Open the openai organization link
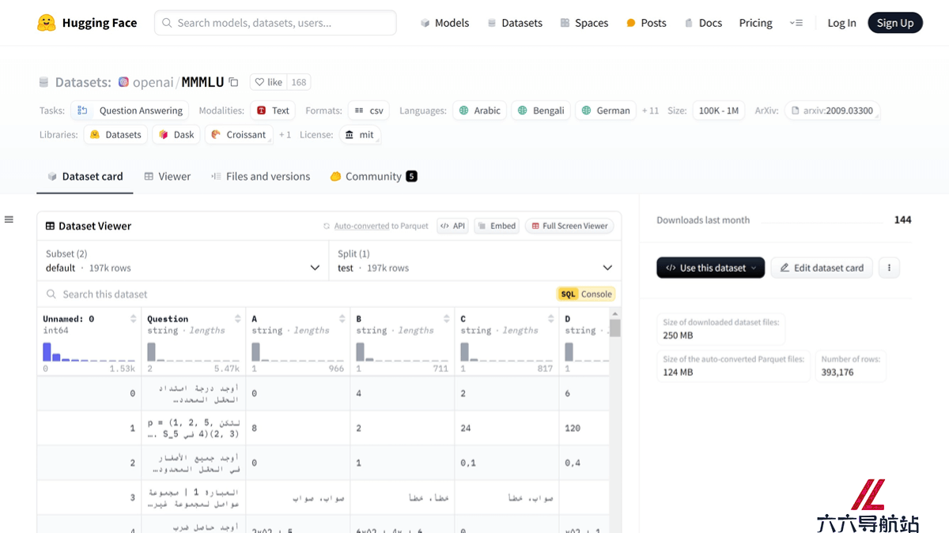Image resolution: width=949 pixels, height=533 pixels. click(x=153, y=82)
